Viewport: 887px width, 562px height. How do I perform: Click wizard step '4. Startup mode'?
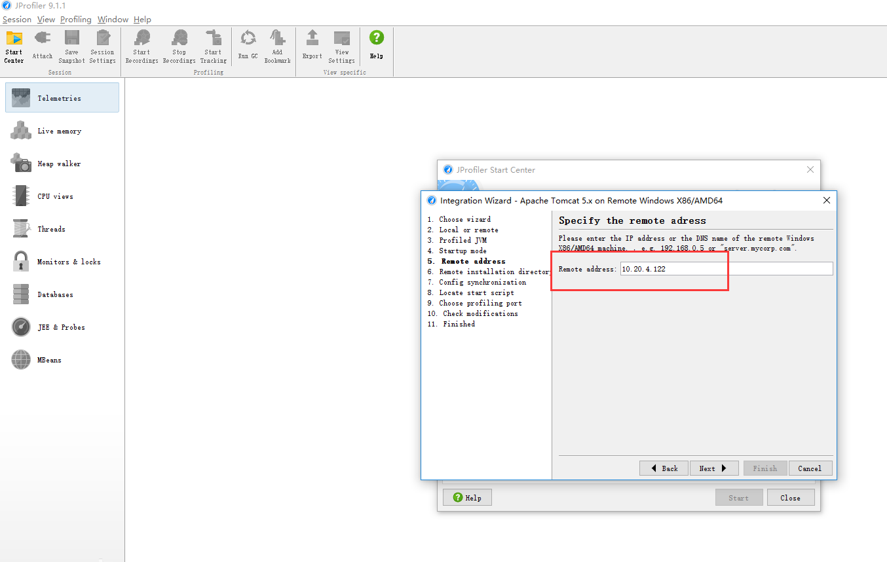click(x=457, y=251)
